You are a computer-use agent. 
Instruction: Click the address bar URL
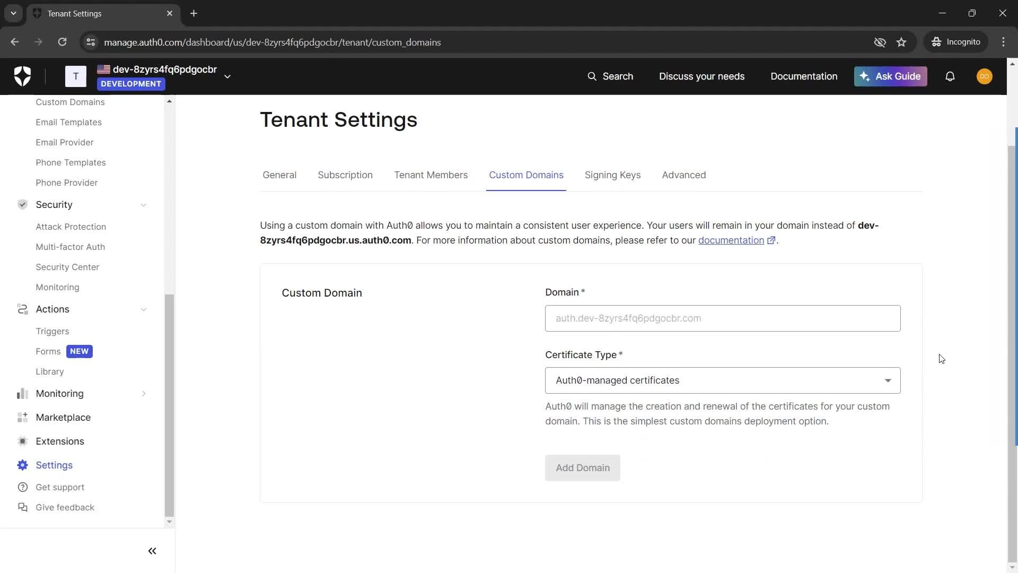[272, 42]
